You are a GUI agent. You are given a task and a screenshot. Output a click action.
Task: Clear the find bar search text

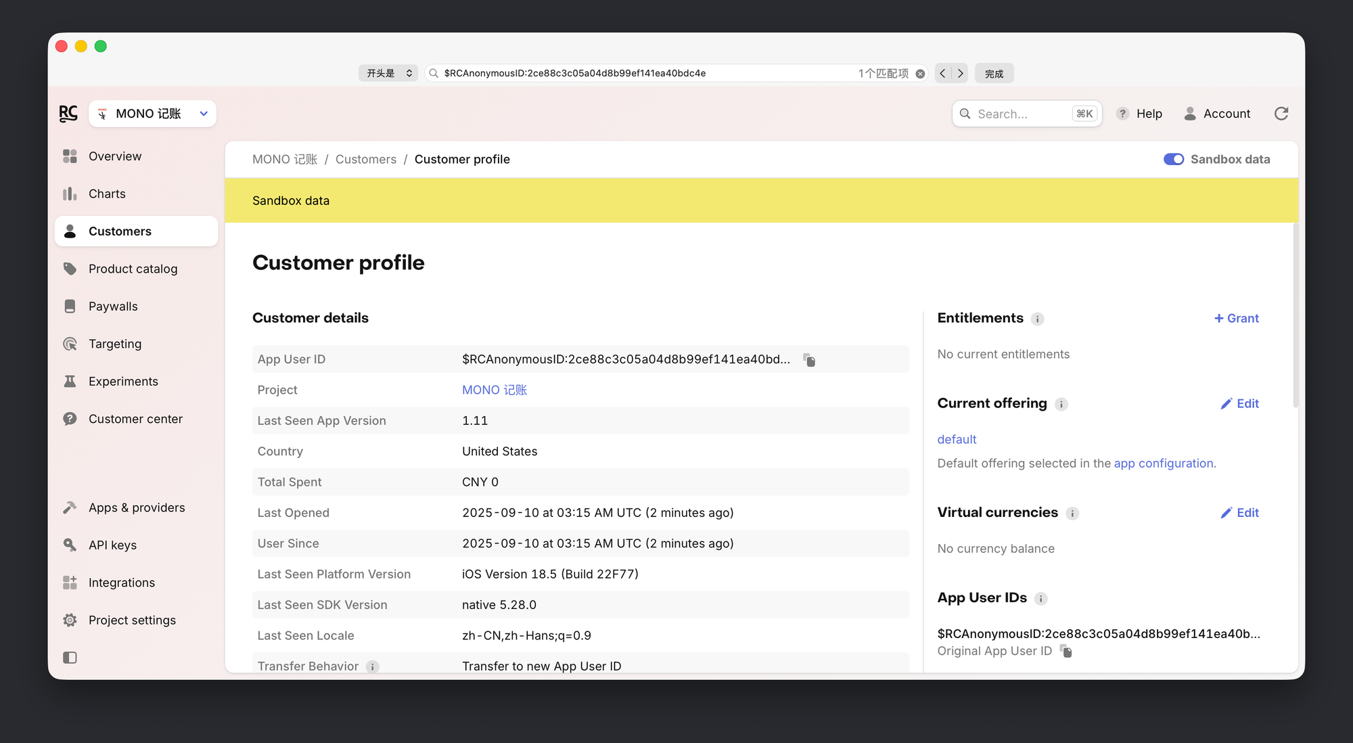(x=920, y=74)
